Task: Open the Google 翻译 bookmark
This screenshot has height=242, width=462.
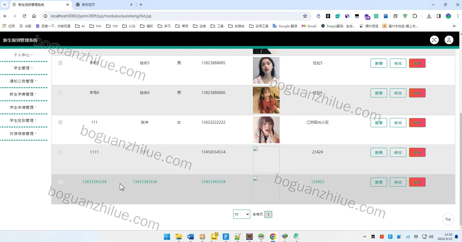Action: click(x=285, y=26)
